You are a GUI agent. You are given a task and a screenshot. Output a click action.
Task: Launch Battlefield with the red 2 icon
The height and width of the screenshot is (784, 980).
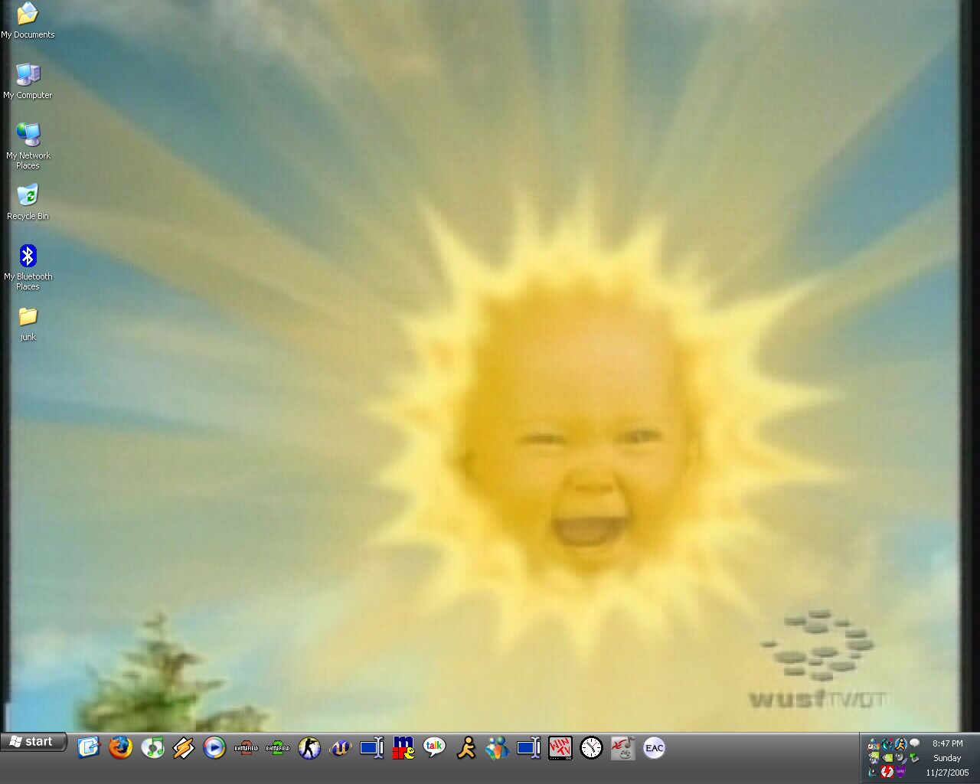246,747
